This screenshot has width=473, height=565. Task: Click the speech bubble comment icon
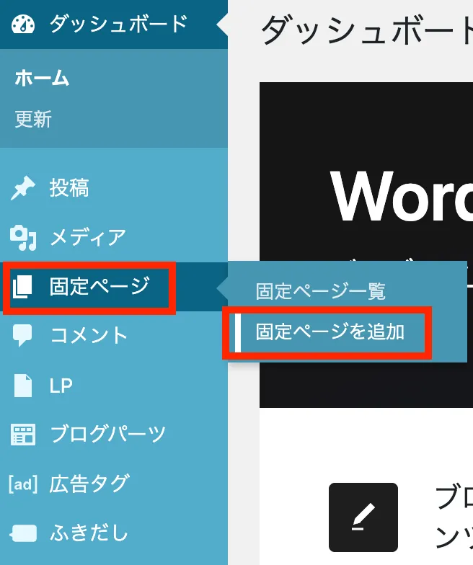pyautogui.click(x=22, y=336)
